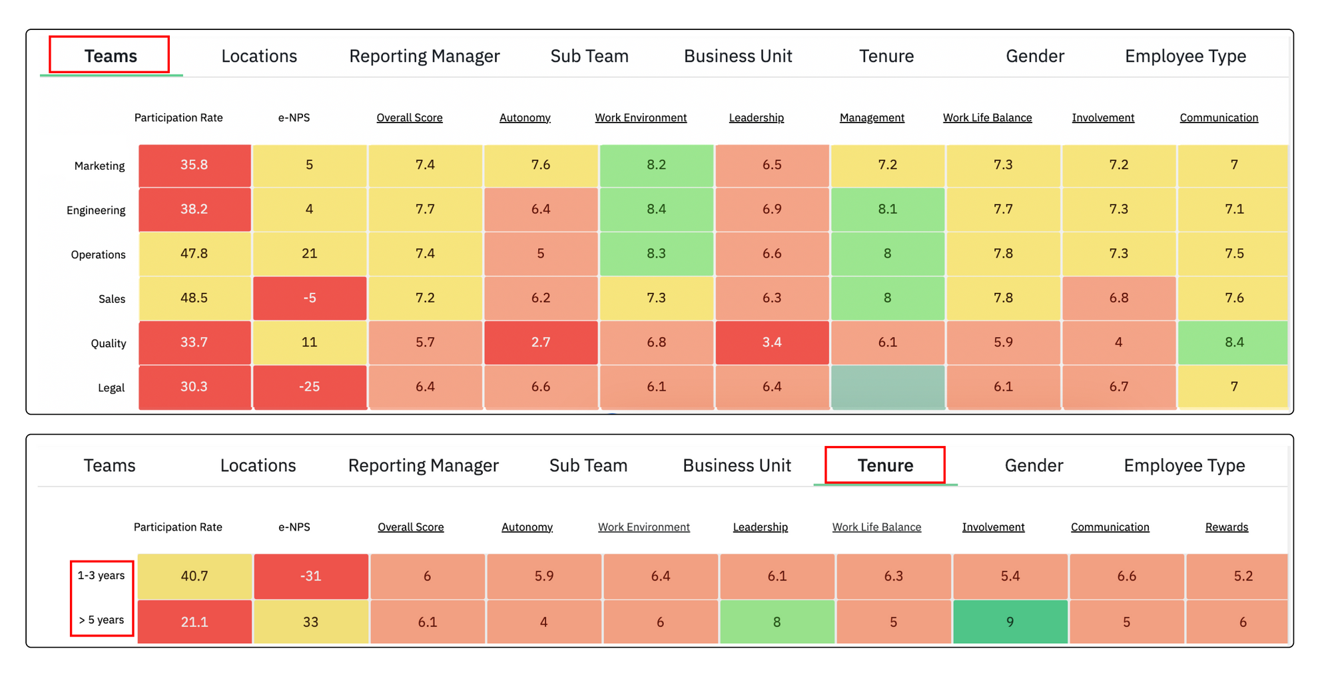
Task: Click Overall Score header in Teams table
Action: coord(410,118)
